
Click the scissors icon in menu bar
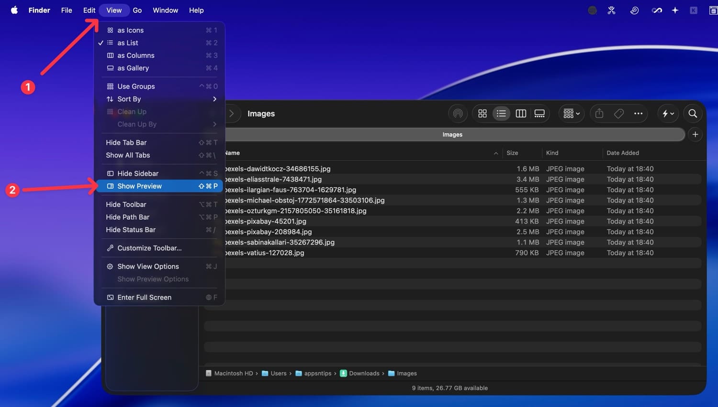point(611,10)
